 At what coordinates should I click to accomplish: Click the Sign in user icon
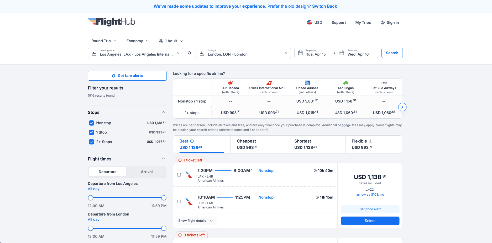tap(383, 23)
